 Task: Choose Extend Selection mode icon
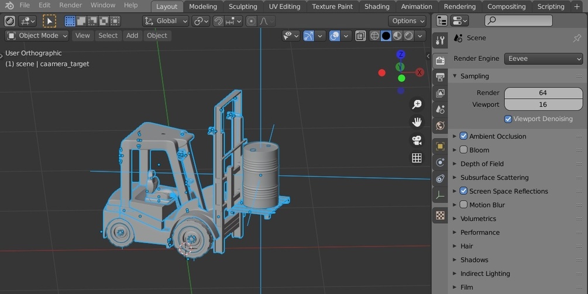tap(81, 21)
